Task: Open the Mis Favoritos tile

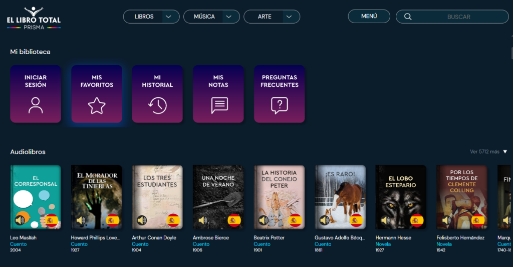Action: [97, 94]
